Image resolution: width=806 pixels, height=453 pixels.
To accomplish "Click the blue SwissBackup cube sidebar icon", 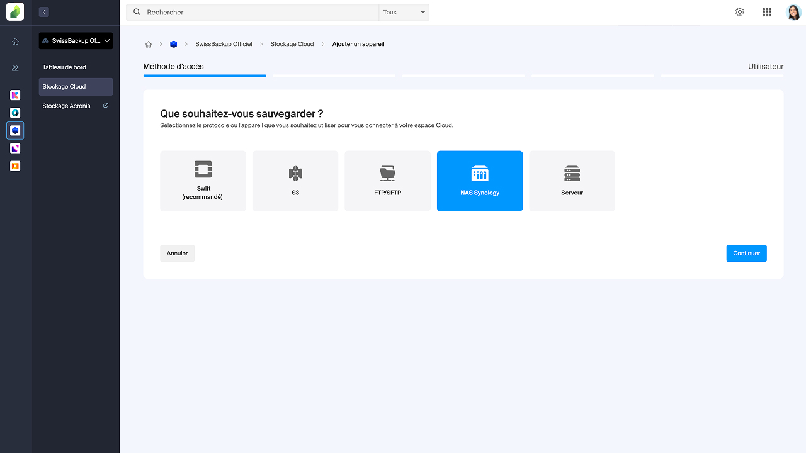I will (x=15, y=130).
